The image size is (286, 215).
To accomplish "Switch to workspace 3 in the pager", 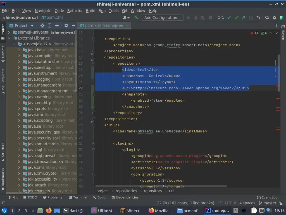I will (x=26, y=211).
